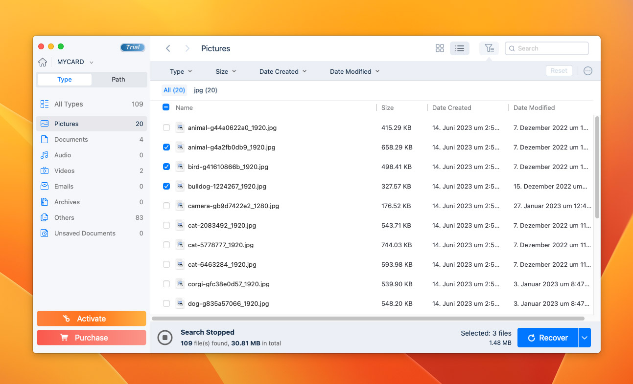Click file icon of bird-g41610866b_1920.jpg
Screen dimensions: 633x384
pyautogui.click(x=180, y=167)
